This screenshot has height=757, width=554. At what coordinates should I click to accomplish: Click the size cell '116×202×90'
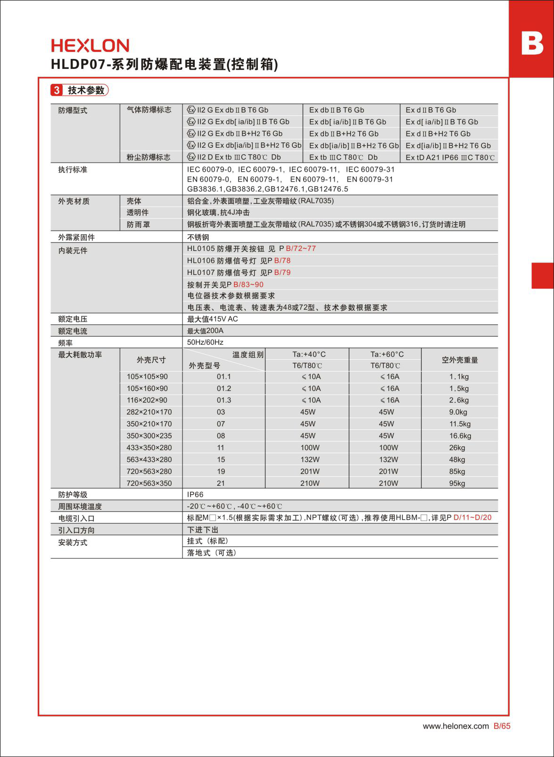tap(147, 400)
